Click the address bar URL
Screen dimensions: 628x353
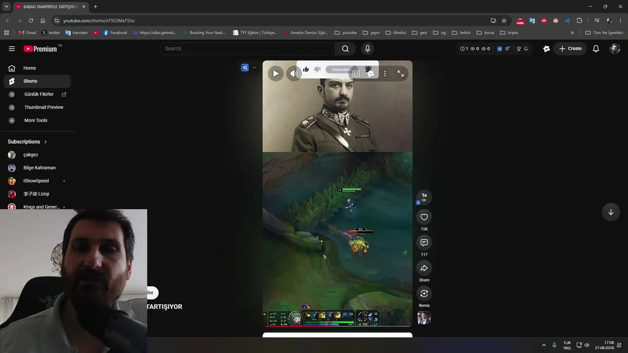click(x=99, y=21)
